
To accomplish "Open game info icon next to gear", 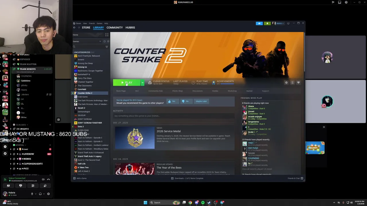I will coord(292,82).
